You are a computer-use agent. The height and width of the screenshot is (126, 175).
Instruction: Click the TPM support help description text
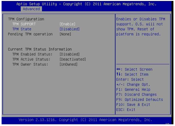tap(141, 27)
